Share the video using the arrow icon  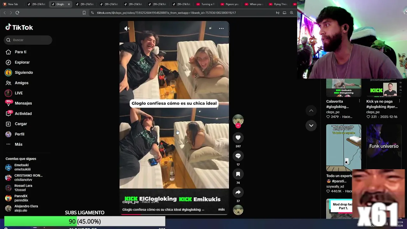238,192
